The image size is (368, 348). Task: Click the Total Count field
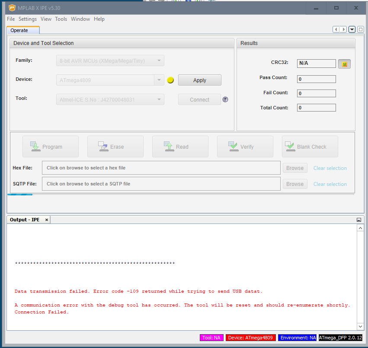[317, 108]
